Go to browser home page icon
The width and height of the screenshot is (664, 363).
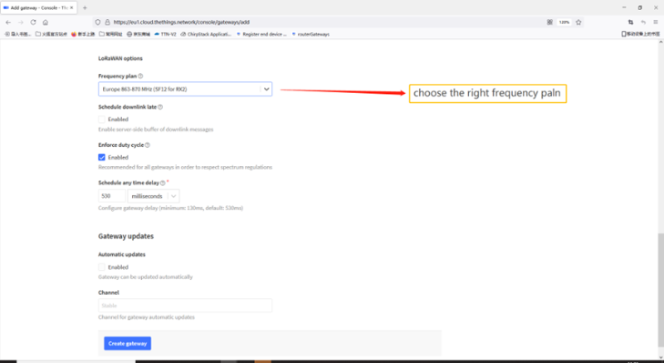46,22
